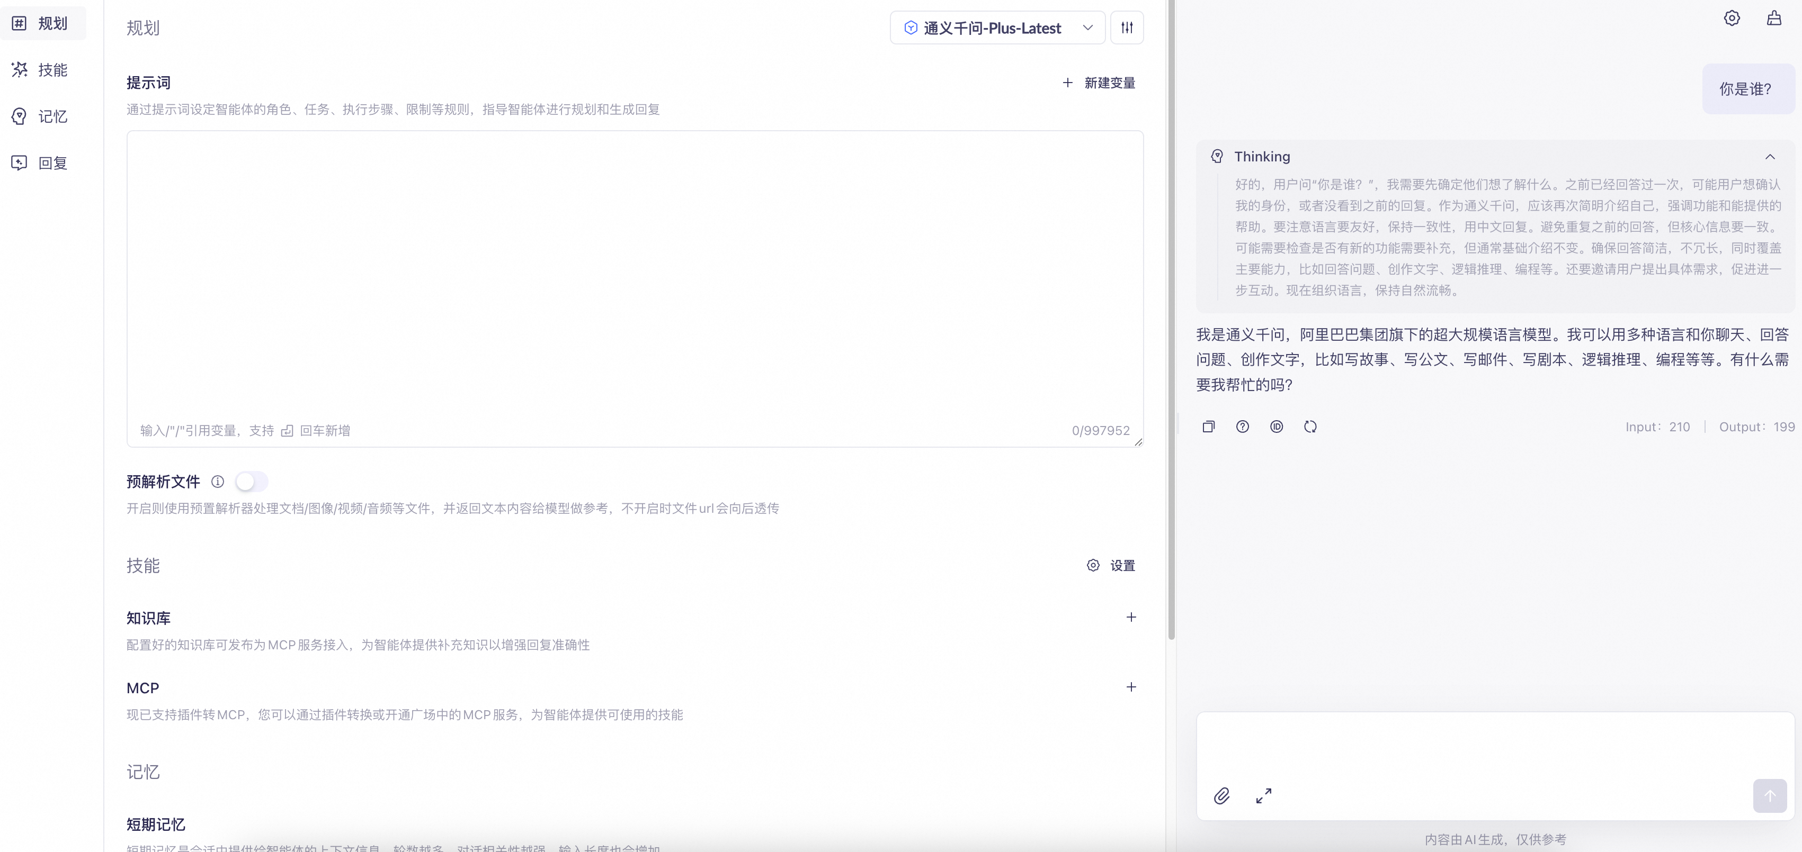This screenshot has height=852, width=1802.
Task: Click the help question-mark icon below the reply
Action: (1242, 427)
